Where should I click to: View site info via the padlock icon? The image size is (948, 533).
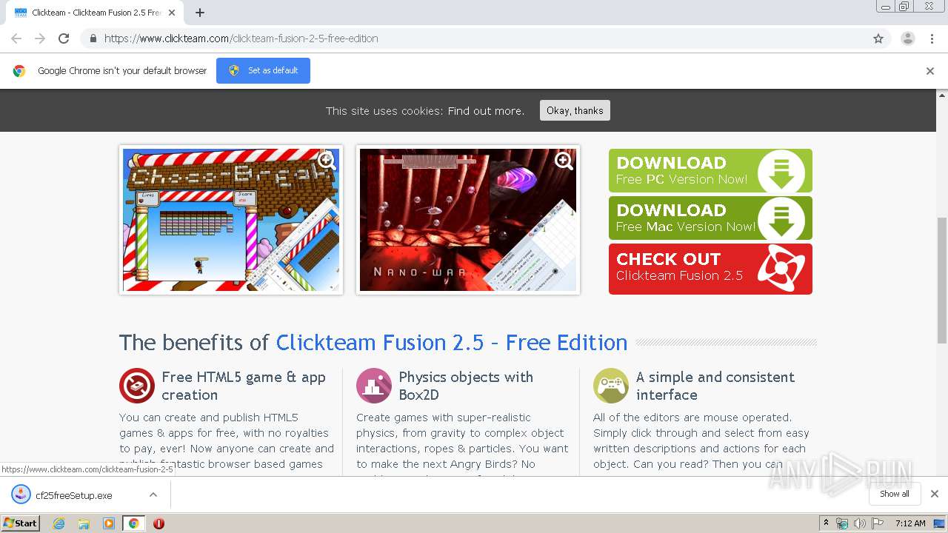click(93, 38)
